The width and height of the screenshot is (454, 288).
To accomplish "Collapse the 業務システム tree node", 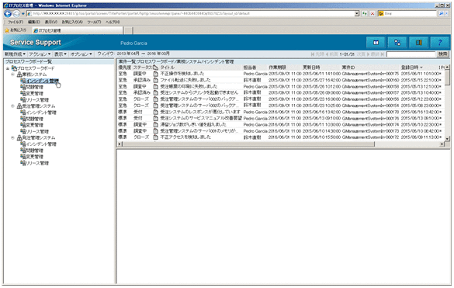I will 12,75.
